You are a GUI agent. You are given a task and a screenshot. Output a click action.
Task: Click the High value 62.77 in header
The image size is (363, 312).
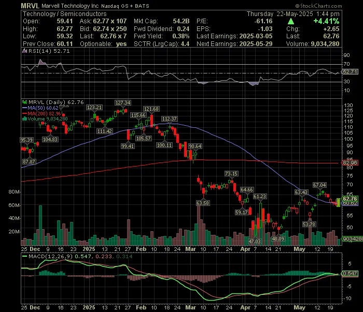[x=65, y=29]
